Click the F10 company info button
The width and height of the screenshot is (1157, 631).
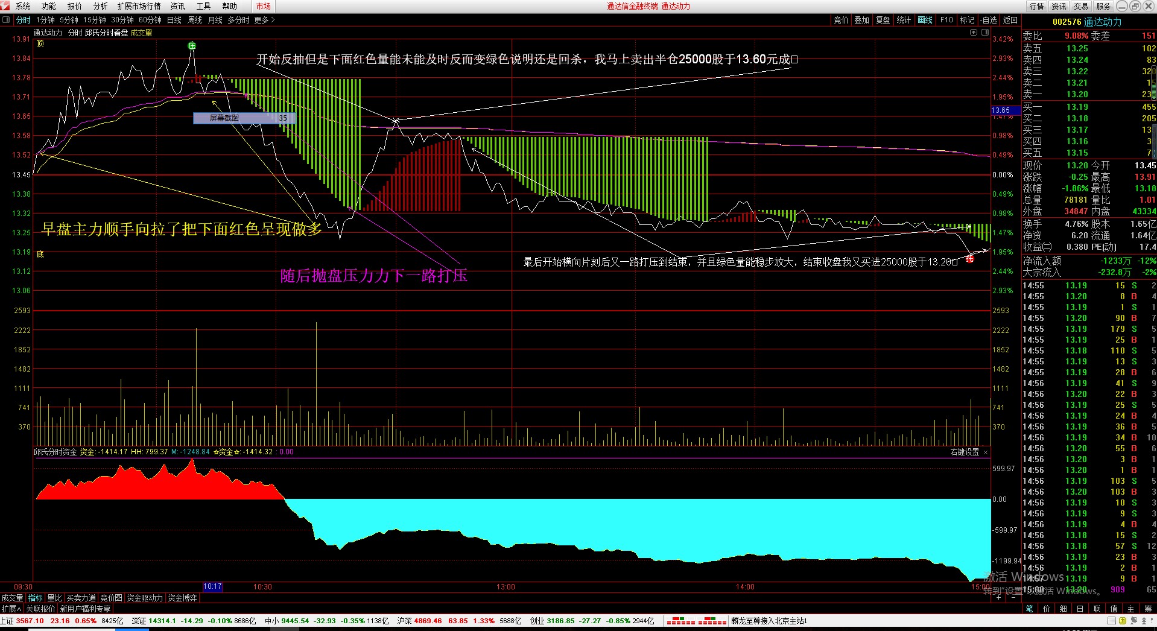coord(946,20)
